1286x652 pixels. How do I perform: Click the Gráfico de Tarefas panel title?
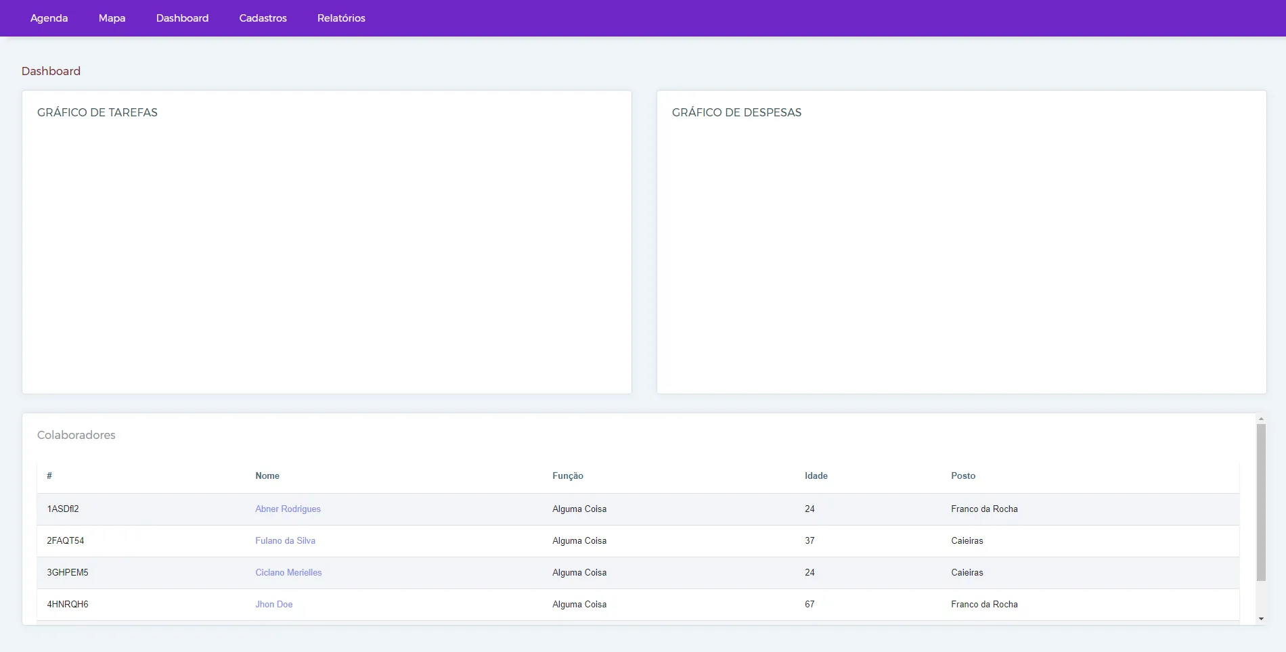(x=97, y=113)
